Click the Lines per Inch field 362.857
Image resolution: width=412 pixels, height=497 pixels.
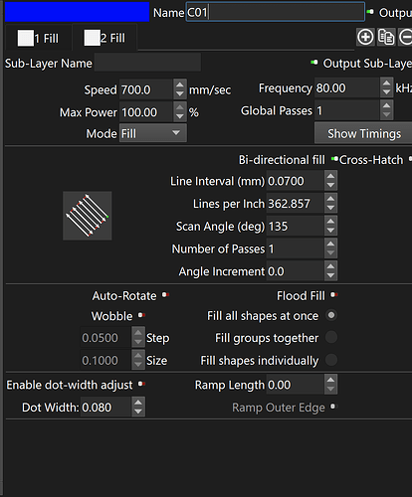point(295,204)
